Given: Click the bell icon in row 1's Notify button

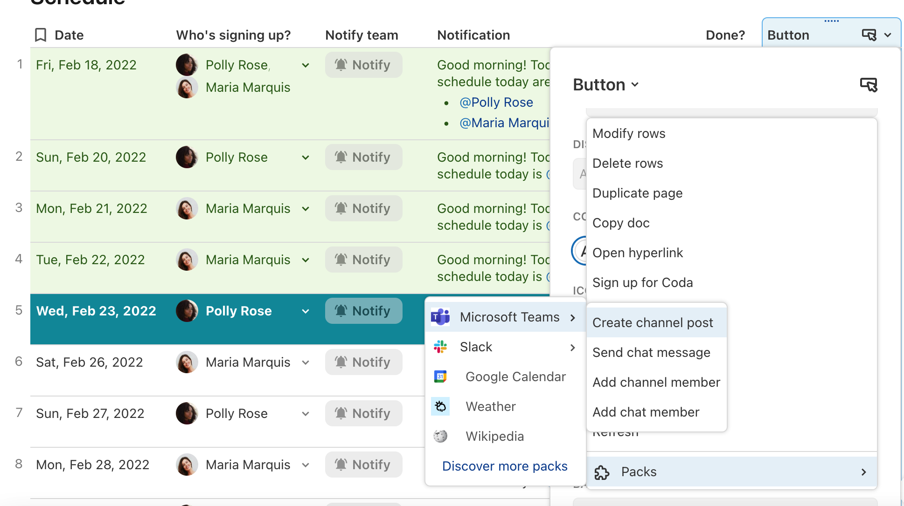Looking at the screenshot, I should (x=341, y=65).
